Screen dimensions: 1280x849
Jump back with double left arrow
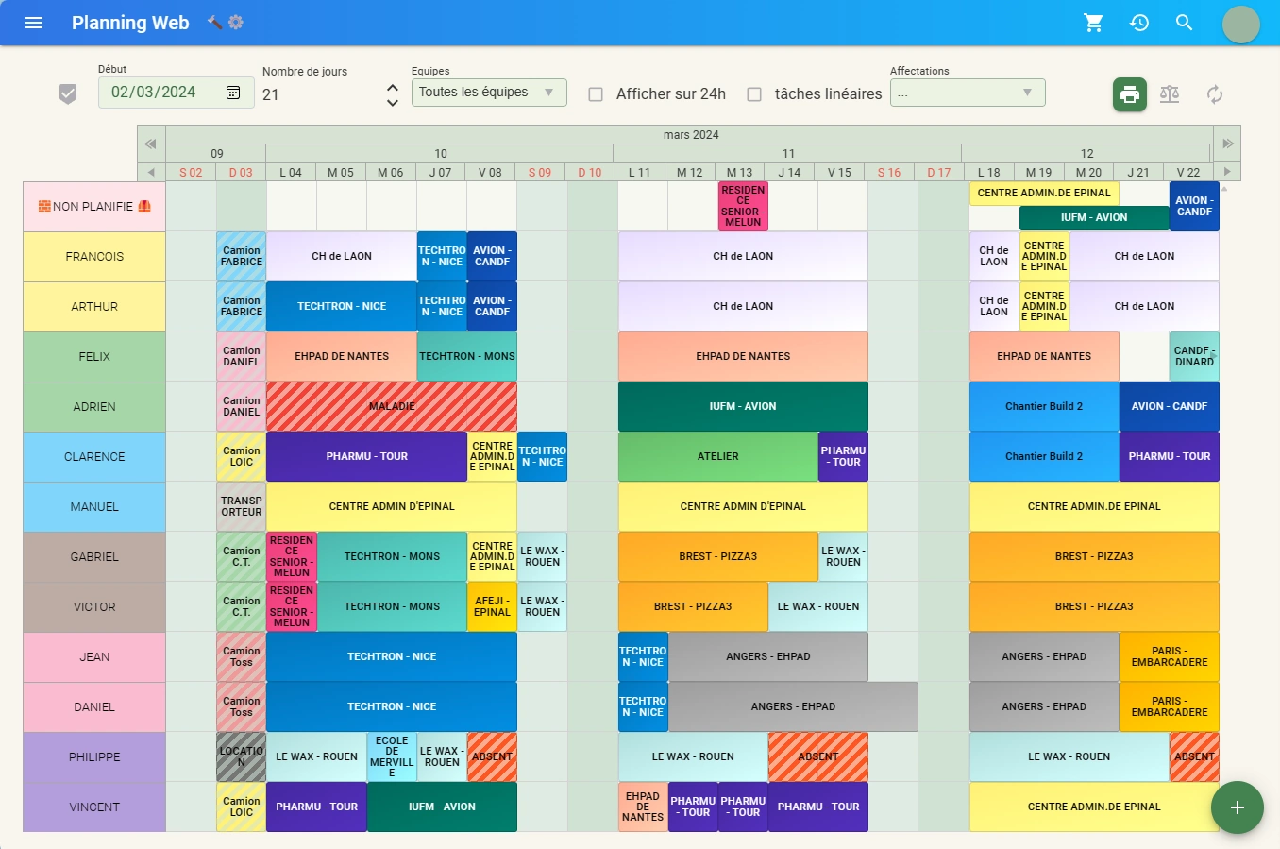point(151,144)
